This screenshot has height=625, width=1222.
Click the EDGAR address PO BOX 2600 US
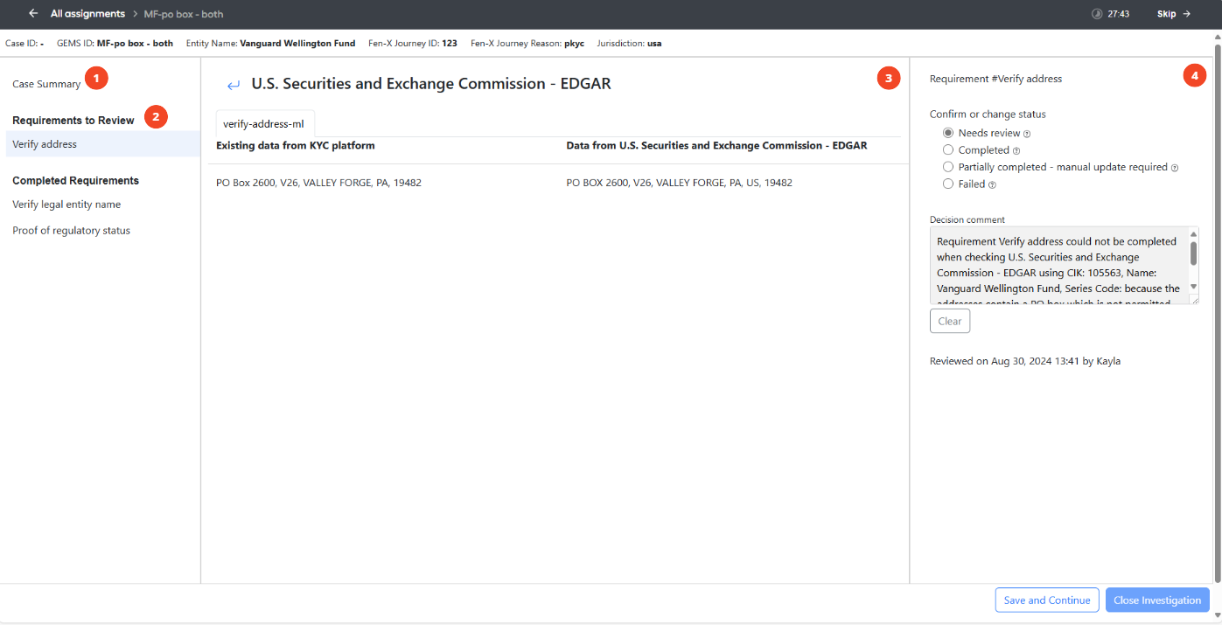[680, 183]
